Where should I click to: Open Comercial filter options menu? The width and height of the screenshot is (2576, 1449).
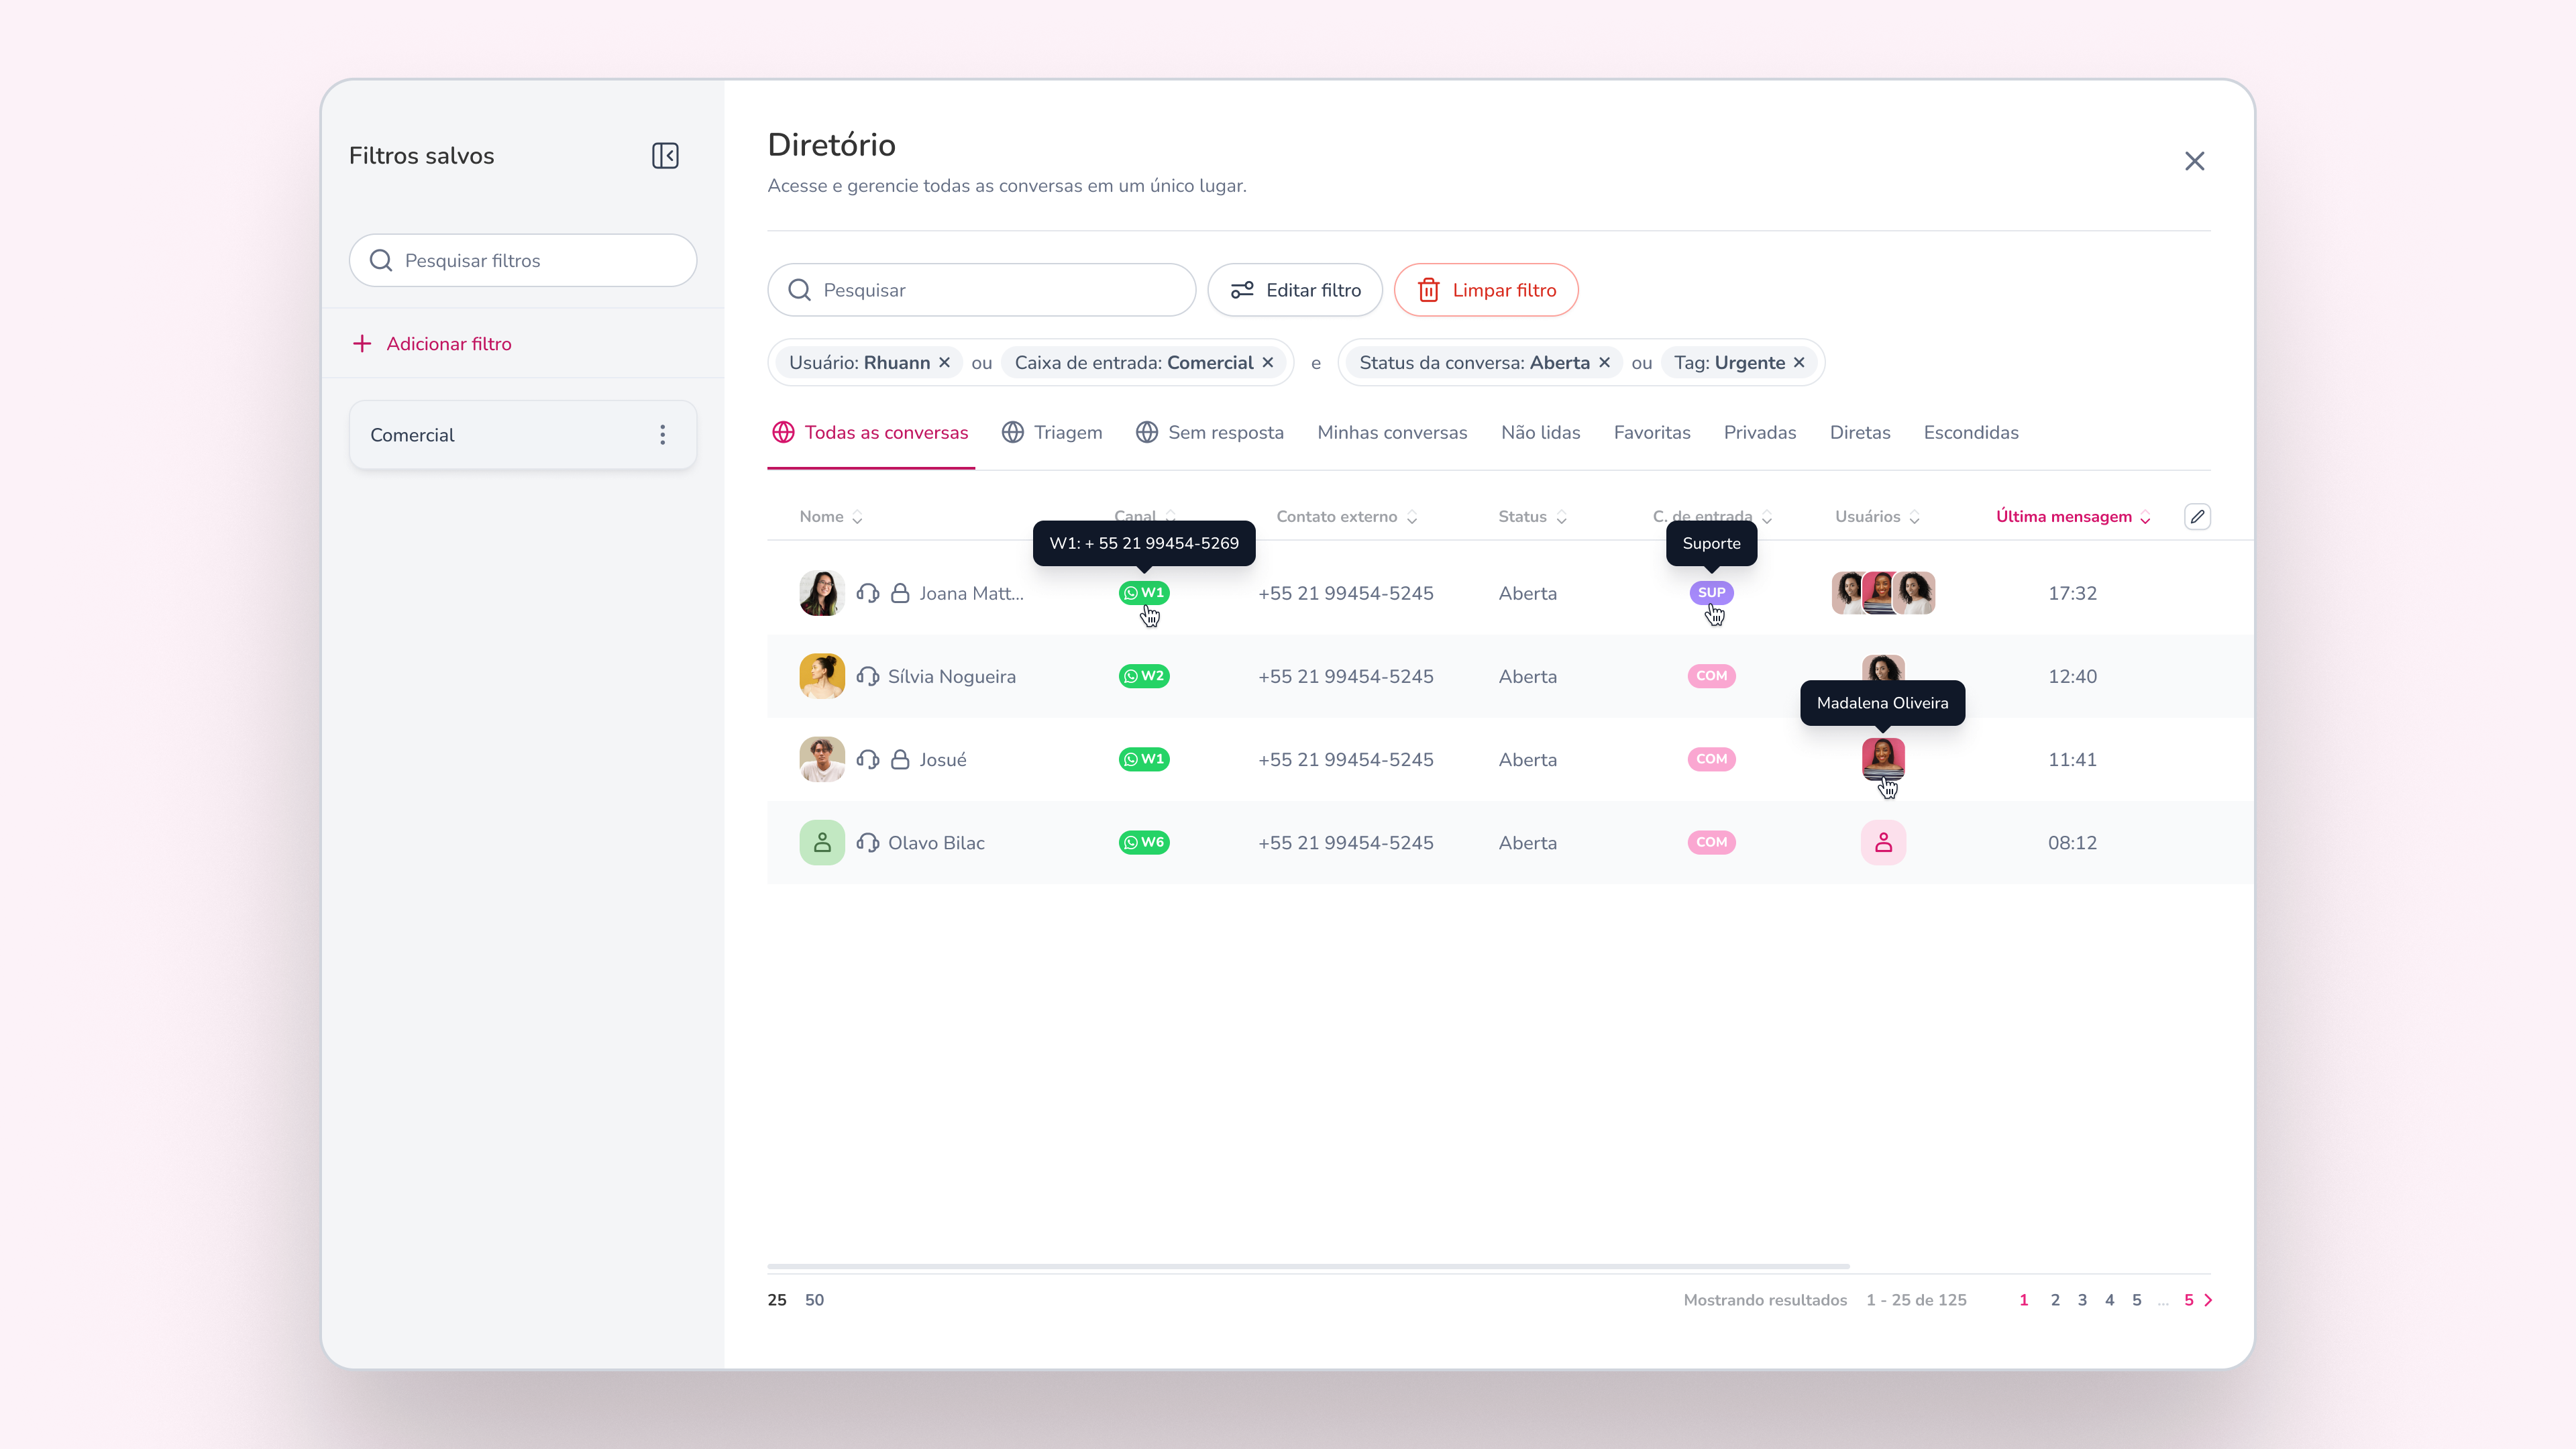click(x=662, y=435)
